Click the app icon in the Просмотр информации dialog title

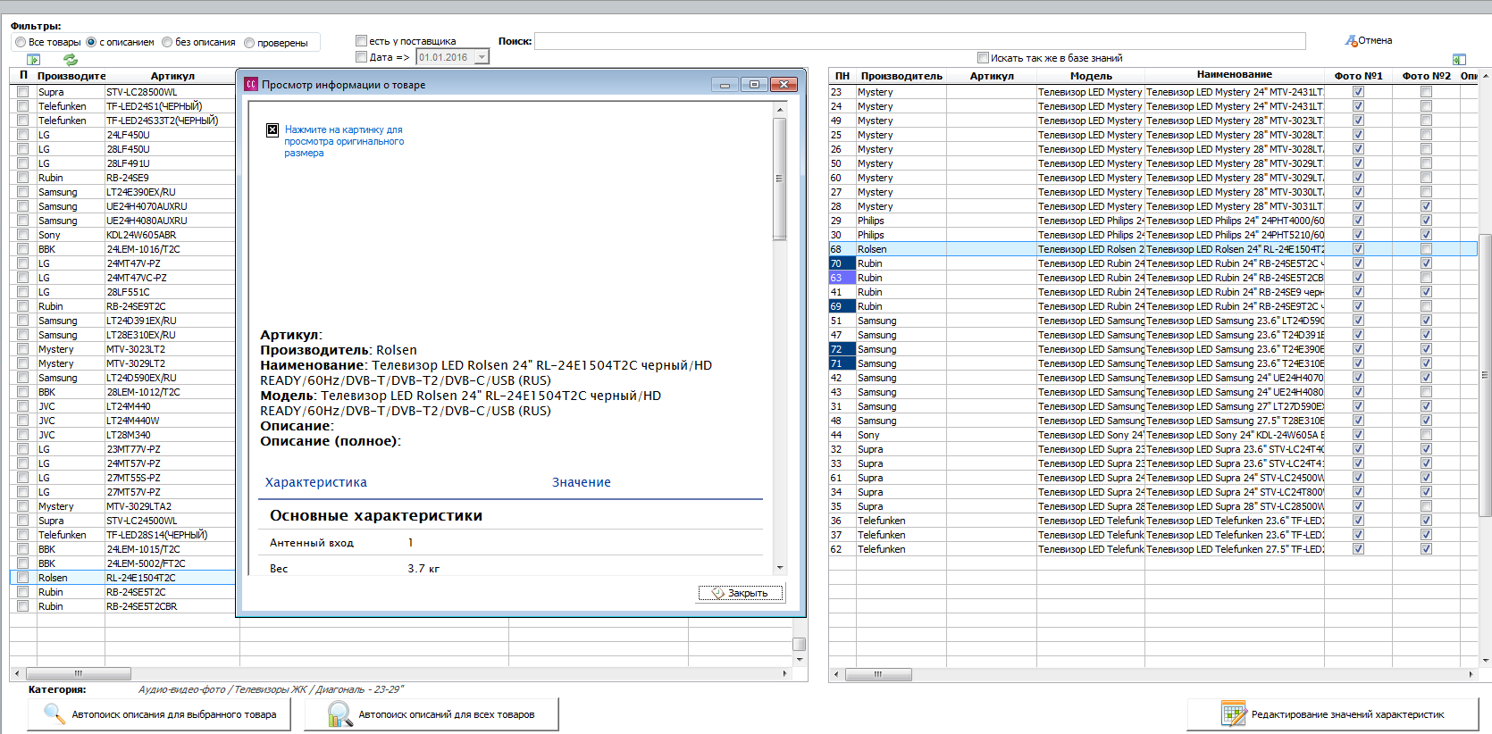click(x=251, y=85)
